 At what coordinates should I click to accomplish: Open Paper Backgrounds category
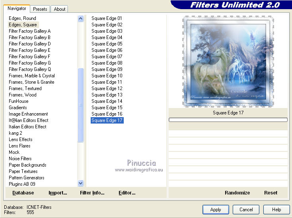pos(27,165)
